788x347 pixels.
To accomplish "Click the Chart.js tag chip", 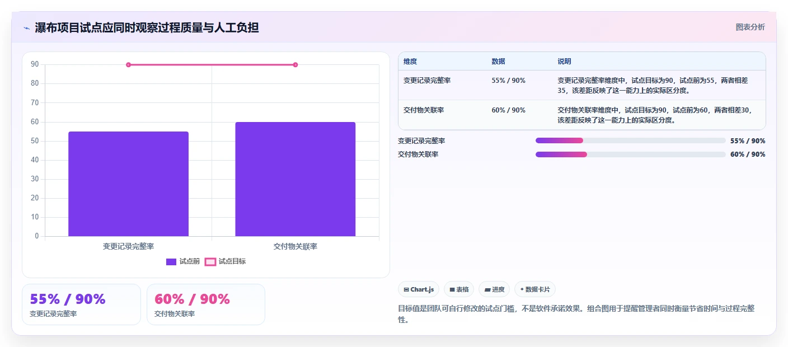I will coord(419,289).
